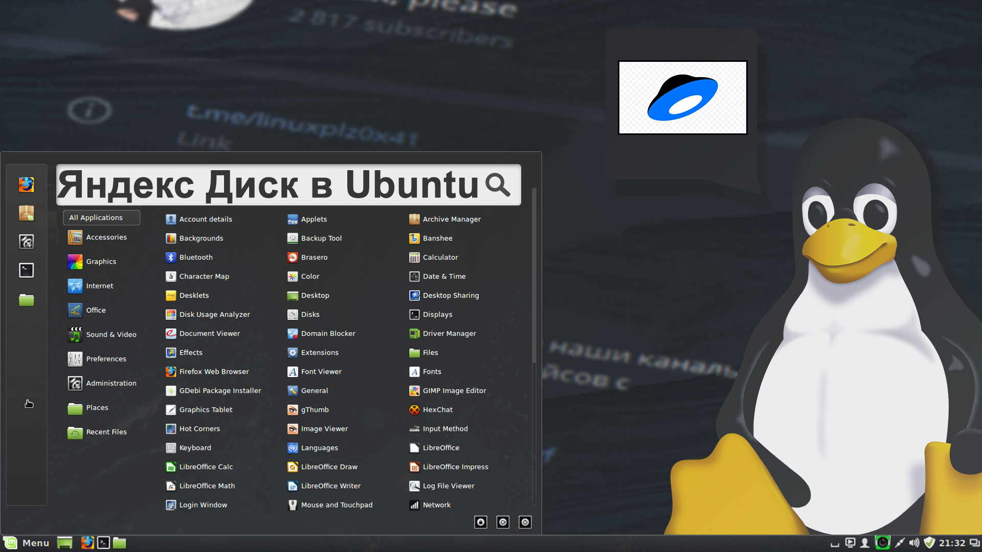Select the Sound & Video category
982x552 pixels.
pyautogui.click(x=110, y=335)
